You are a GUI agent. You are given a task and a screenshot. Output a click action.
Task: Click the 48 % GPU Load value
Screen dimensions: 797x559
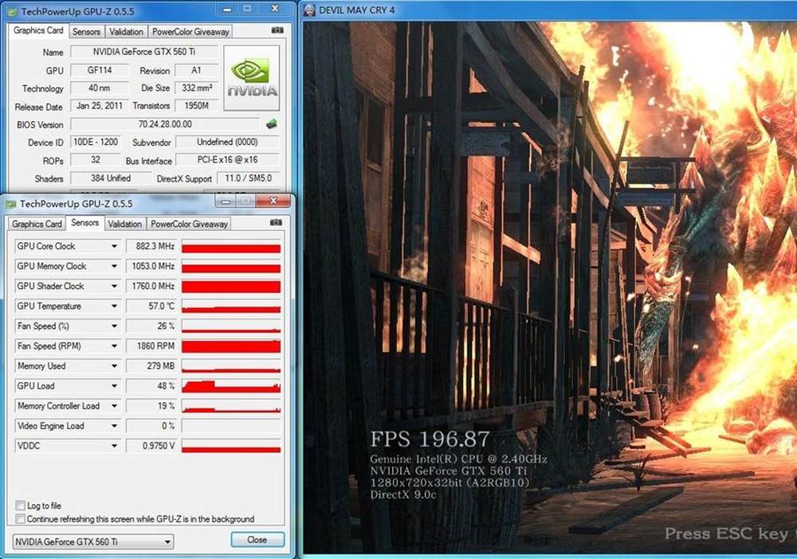tap(151, 386)
